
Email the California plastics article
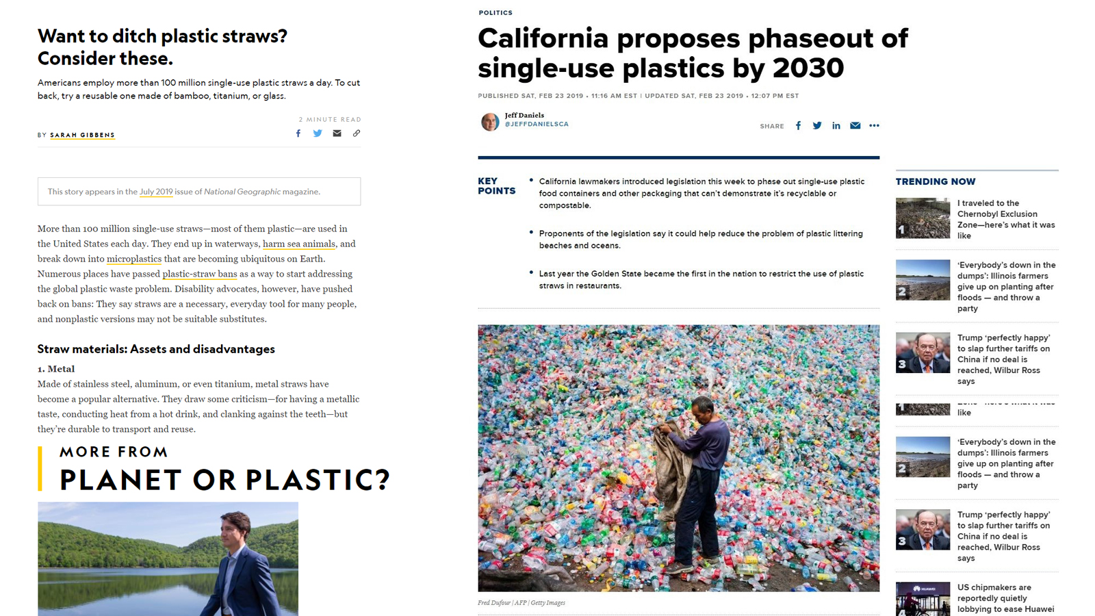[855, 126]
